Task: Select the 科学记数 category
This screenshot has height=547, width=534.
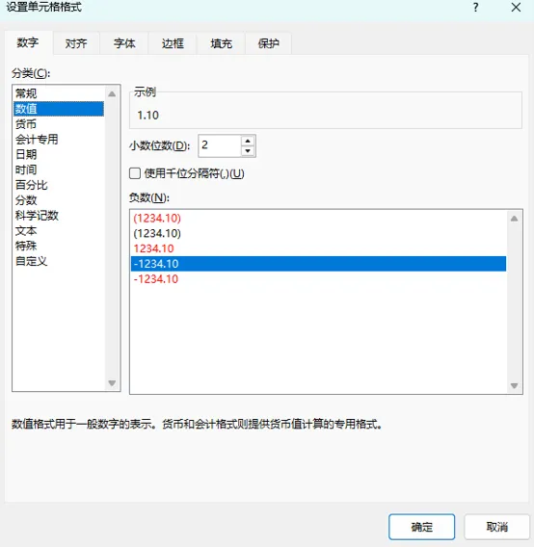Action: [x=59, y=216]
